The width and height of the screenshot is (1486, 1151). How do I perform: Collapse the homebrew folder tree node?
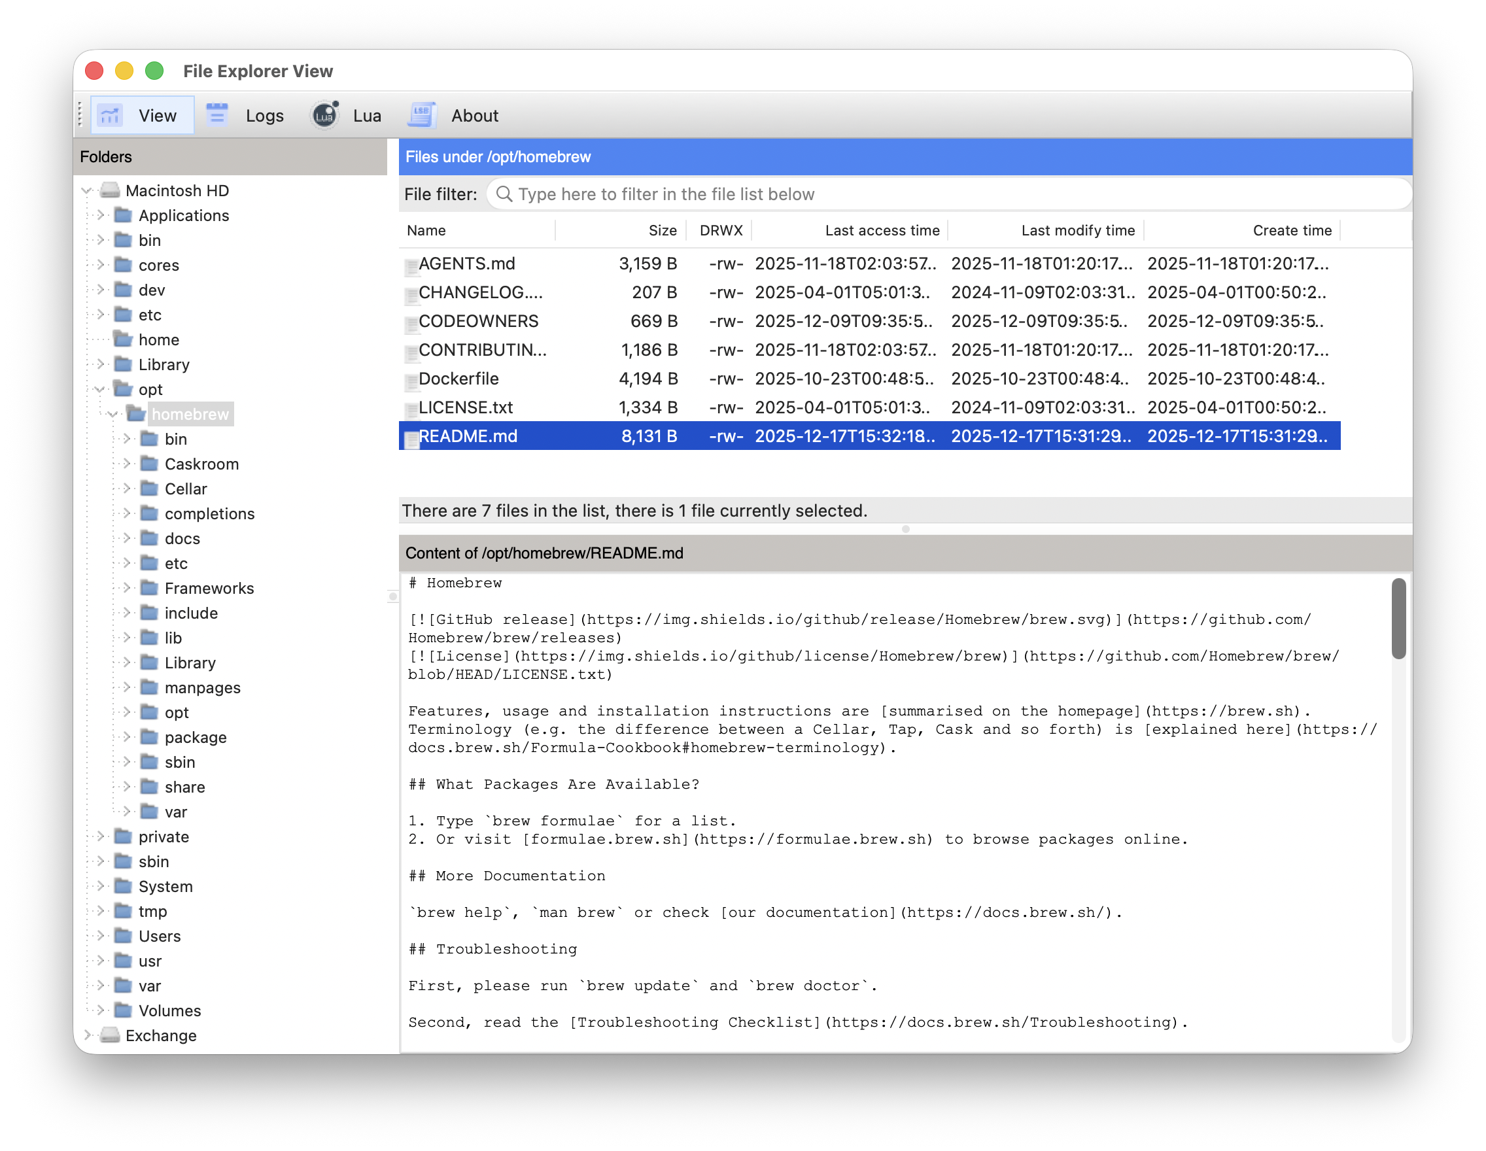click(x=113, y=414)
